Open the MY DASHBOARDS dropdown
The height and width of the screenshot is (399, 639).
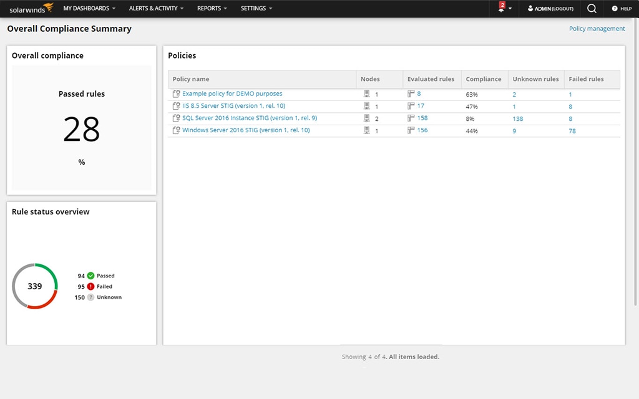[87, 9]
